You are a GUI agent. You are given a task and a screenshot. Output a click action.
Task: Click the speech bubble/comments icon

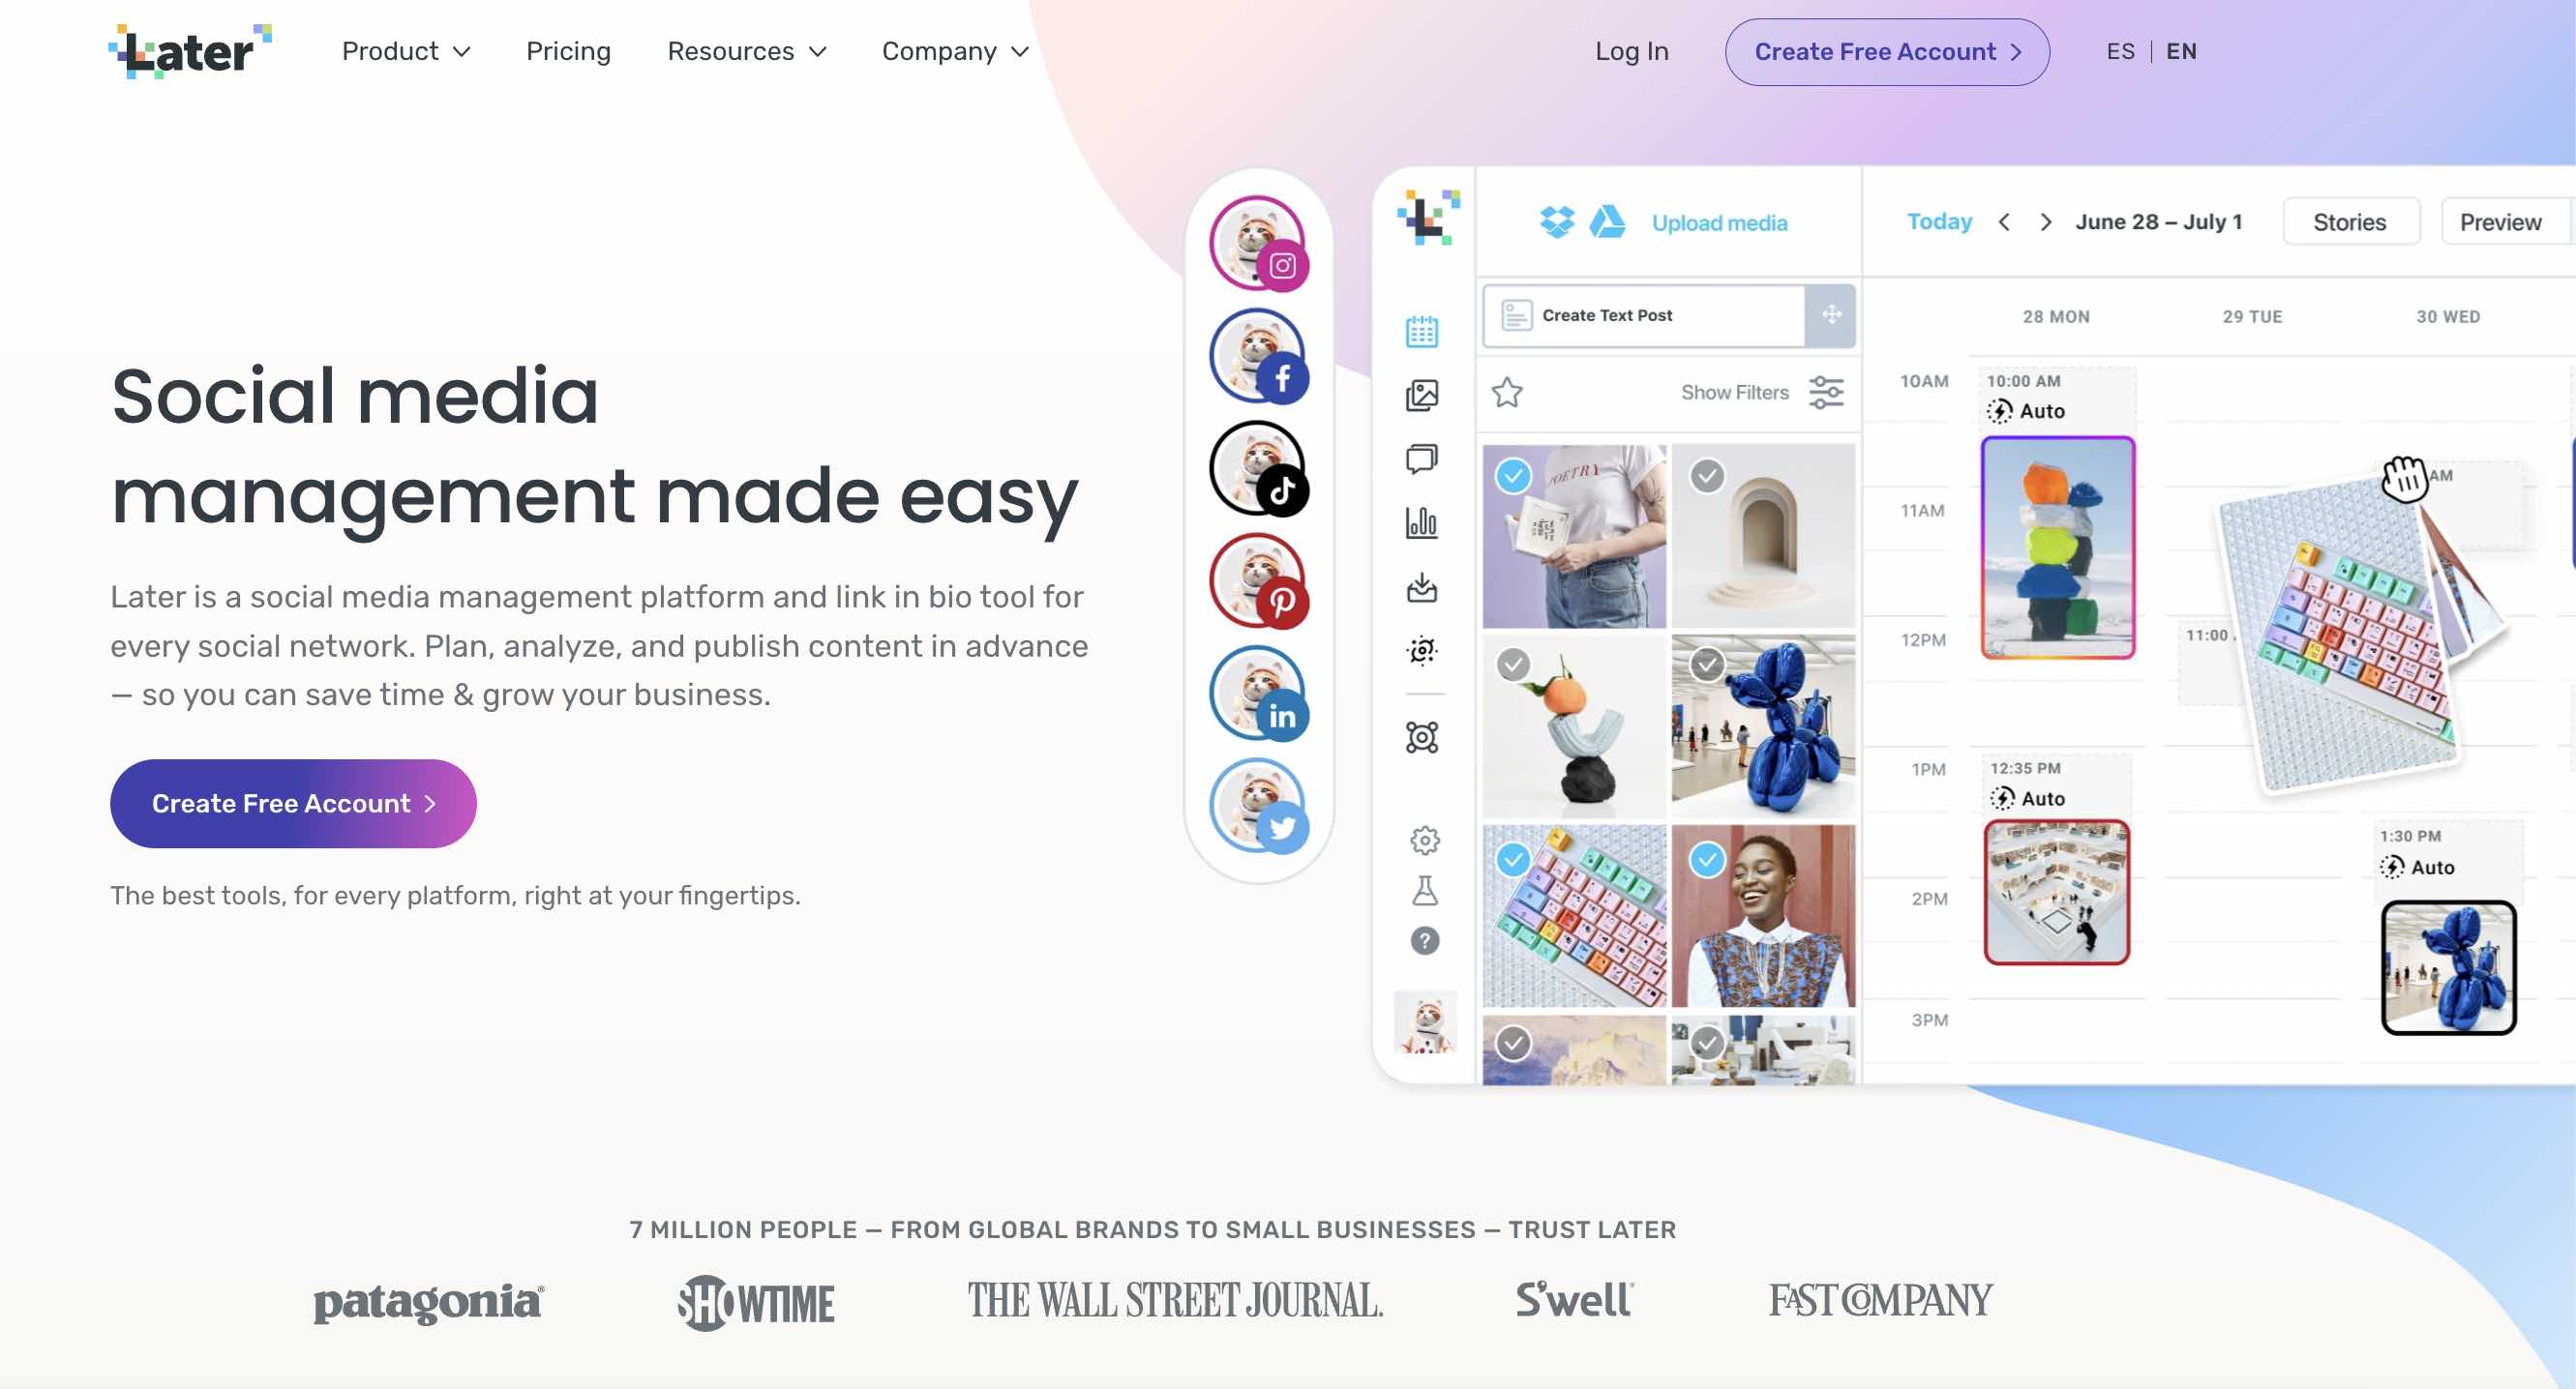pos(1423,457)
